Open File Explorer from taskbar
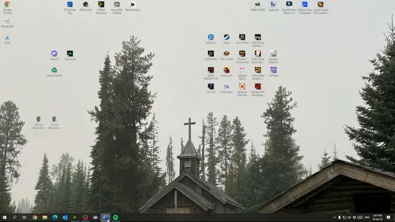 (x=45, y=218)
